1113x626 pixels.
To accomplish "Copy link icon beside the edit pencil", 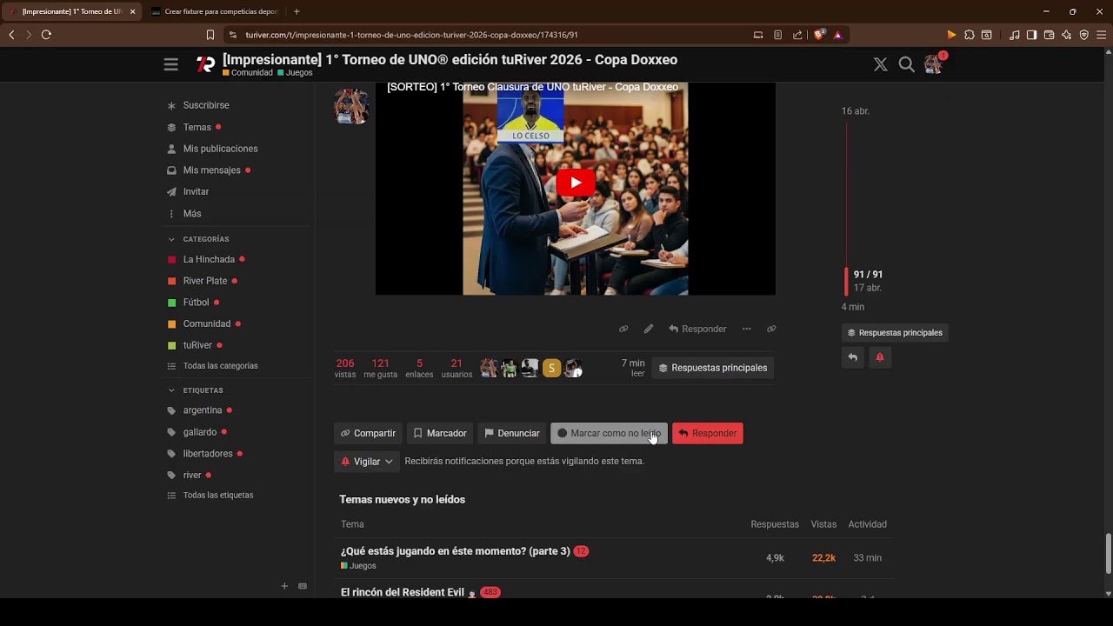I will 623,329.
